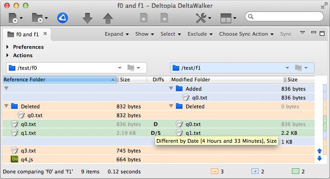Go to next difference down arrow

click(x=88, y=18)
